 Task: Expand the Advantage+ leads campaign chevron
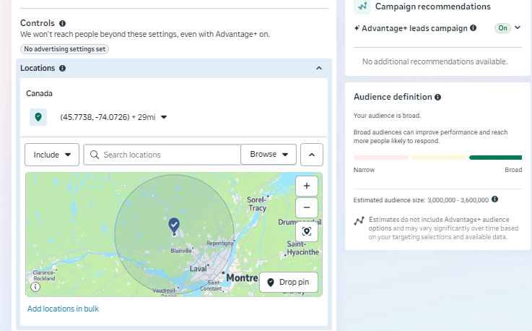518,27
